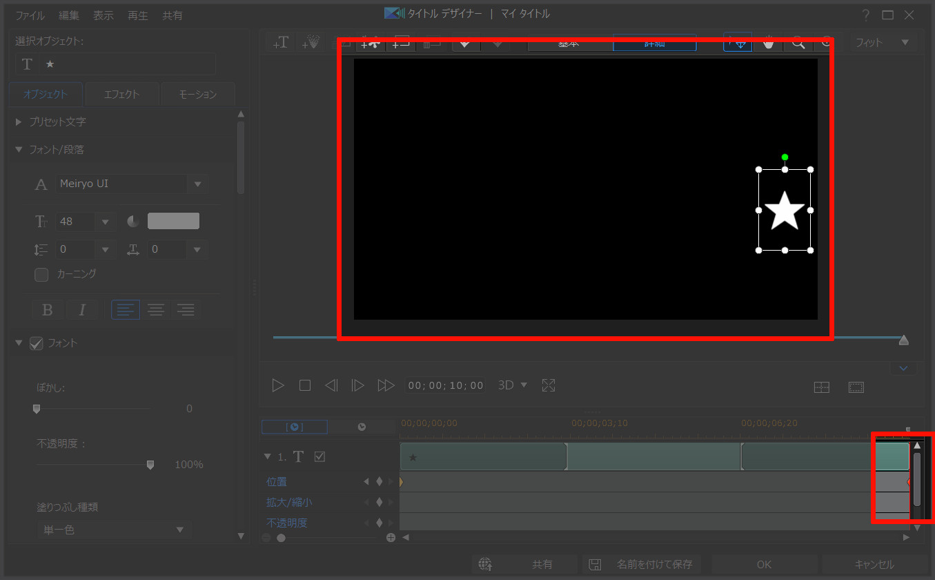The height and width of the screenshot is (580, 935).
Task: Toggle the grid lines icon
Action: click(x=822, y=387)
